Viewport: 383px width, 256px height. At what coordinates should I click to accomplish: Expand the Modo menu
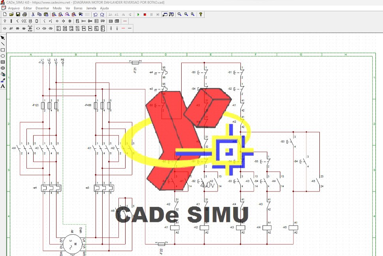click(57, 8)
